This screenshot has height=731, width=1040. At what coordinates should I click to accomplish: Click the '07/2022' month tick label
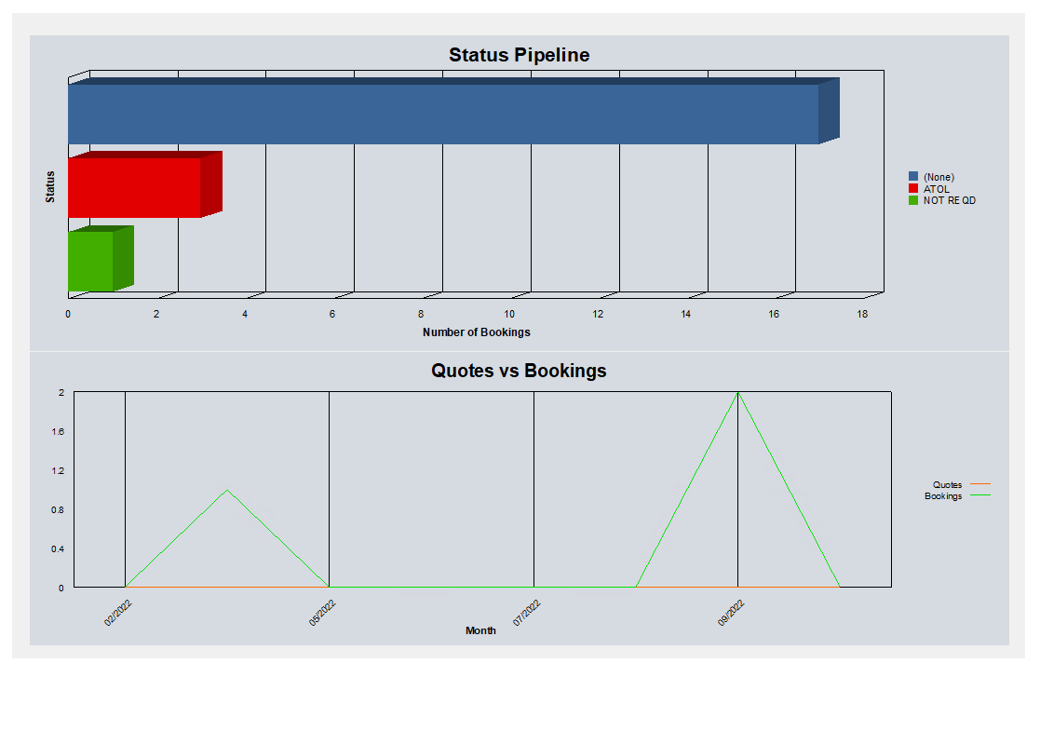click(527, 613)
